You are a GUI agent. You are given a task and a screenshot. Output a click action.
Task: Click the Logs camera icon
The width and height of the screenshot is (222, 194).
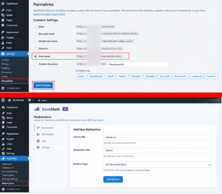[x=38, y=141]
